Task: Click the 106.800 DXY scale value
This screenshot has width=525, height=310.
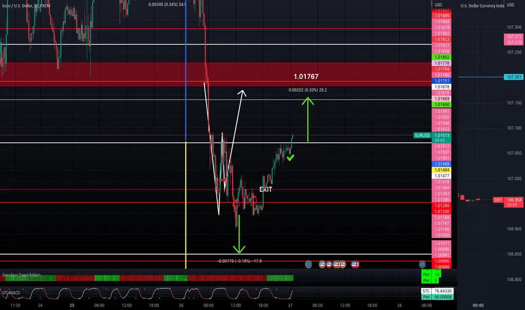Action: click(514, 280)
